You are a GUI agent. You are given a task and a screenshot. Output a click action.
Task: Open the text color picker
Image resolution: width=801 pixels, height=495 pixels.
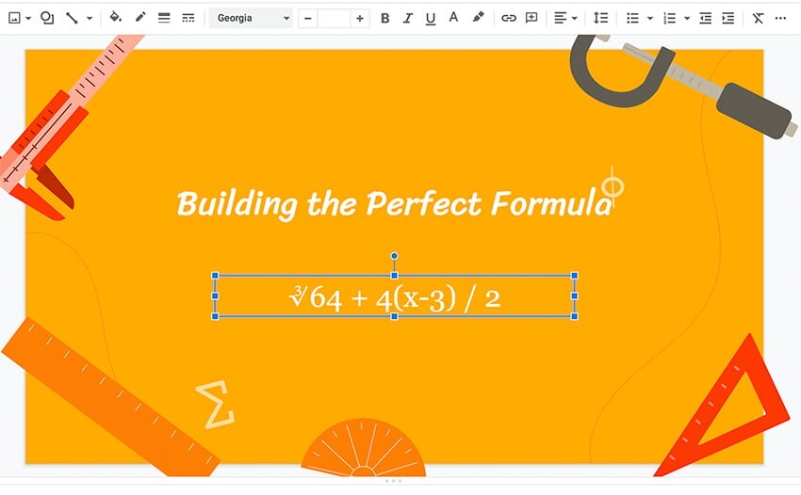click(453, 18)
